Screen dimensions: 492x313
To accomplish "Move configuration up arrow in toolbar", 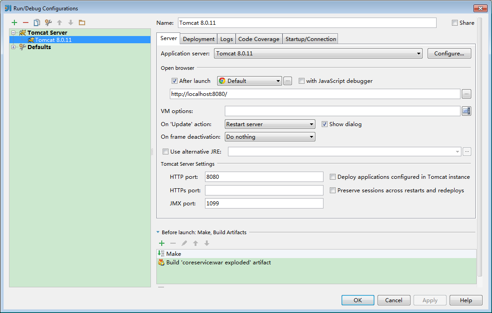I will 59,23.
